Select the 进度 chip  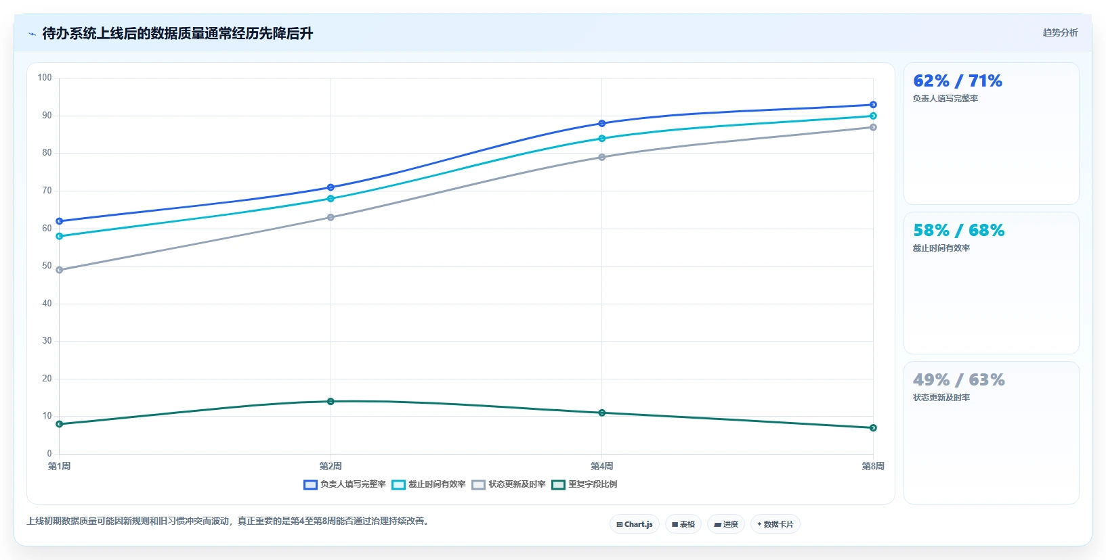pyautogui.click(x=726, y=524)
